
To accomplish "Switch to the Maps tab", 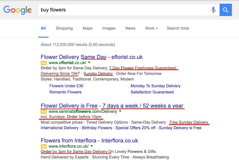I will (87, 28).
